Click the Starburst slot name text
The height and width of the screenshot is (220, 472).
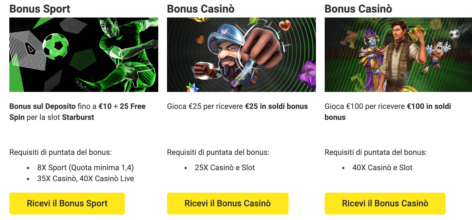(78, 117)
